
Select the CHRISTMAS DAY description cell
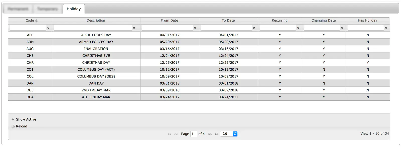click(96, 62)
